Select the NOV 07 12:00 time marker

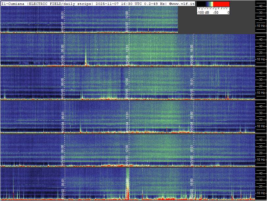pyautogui.click(x=127, y=21)
